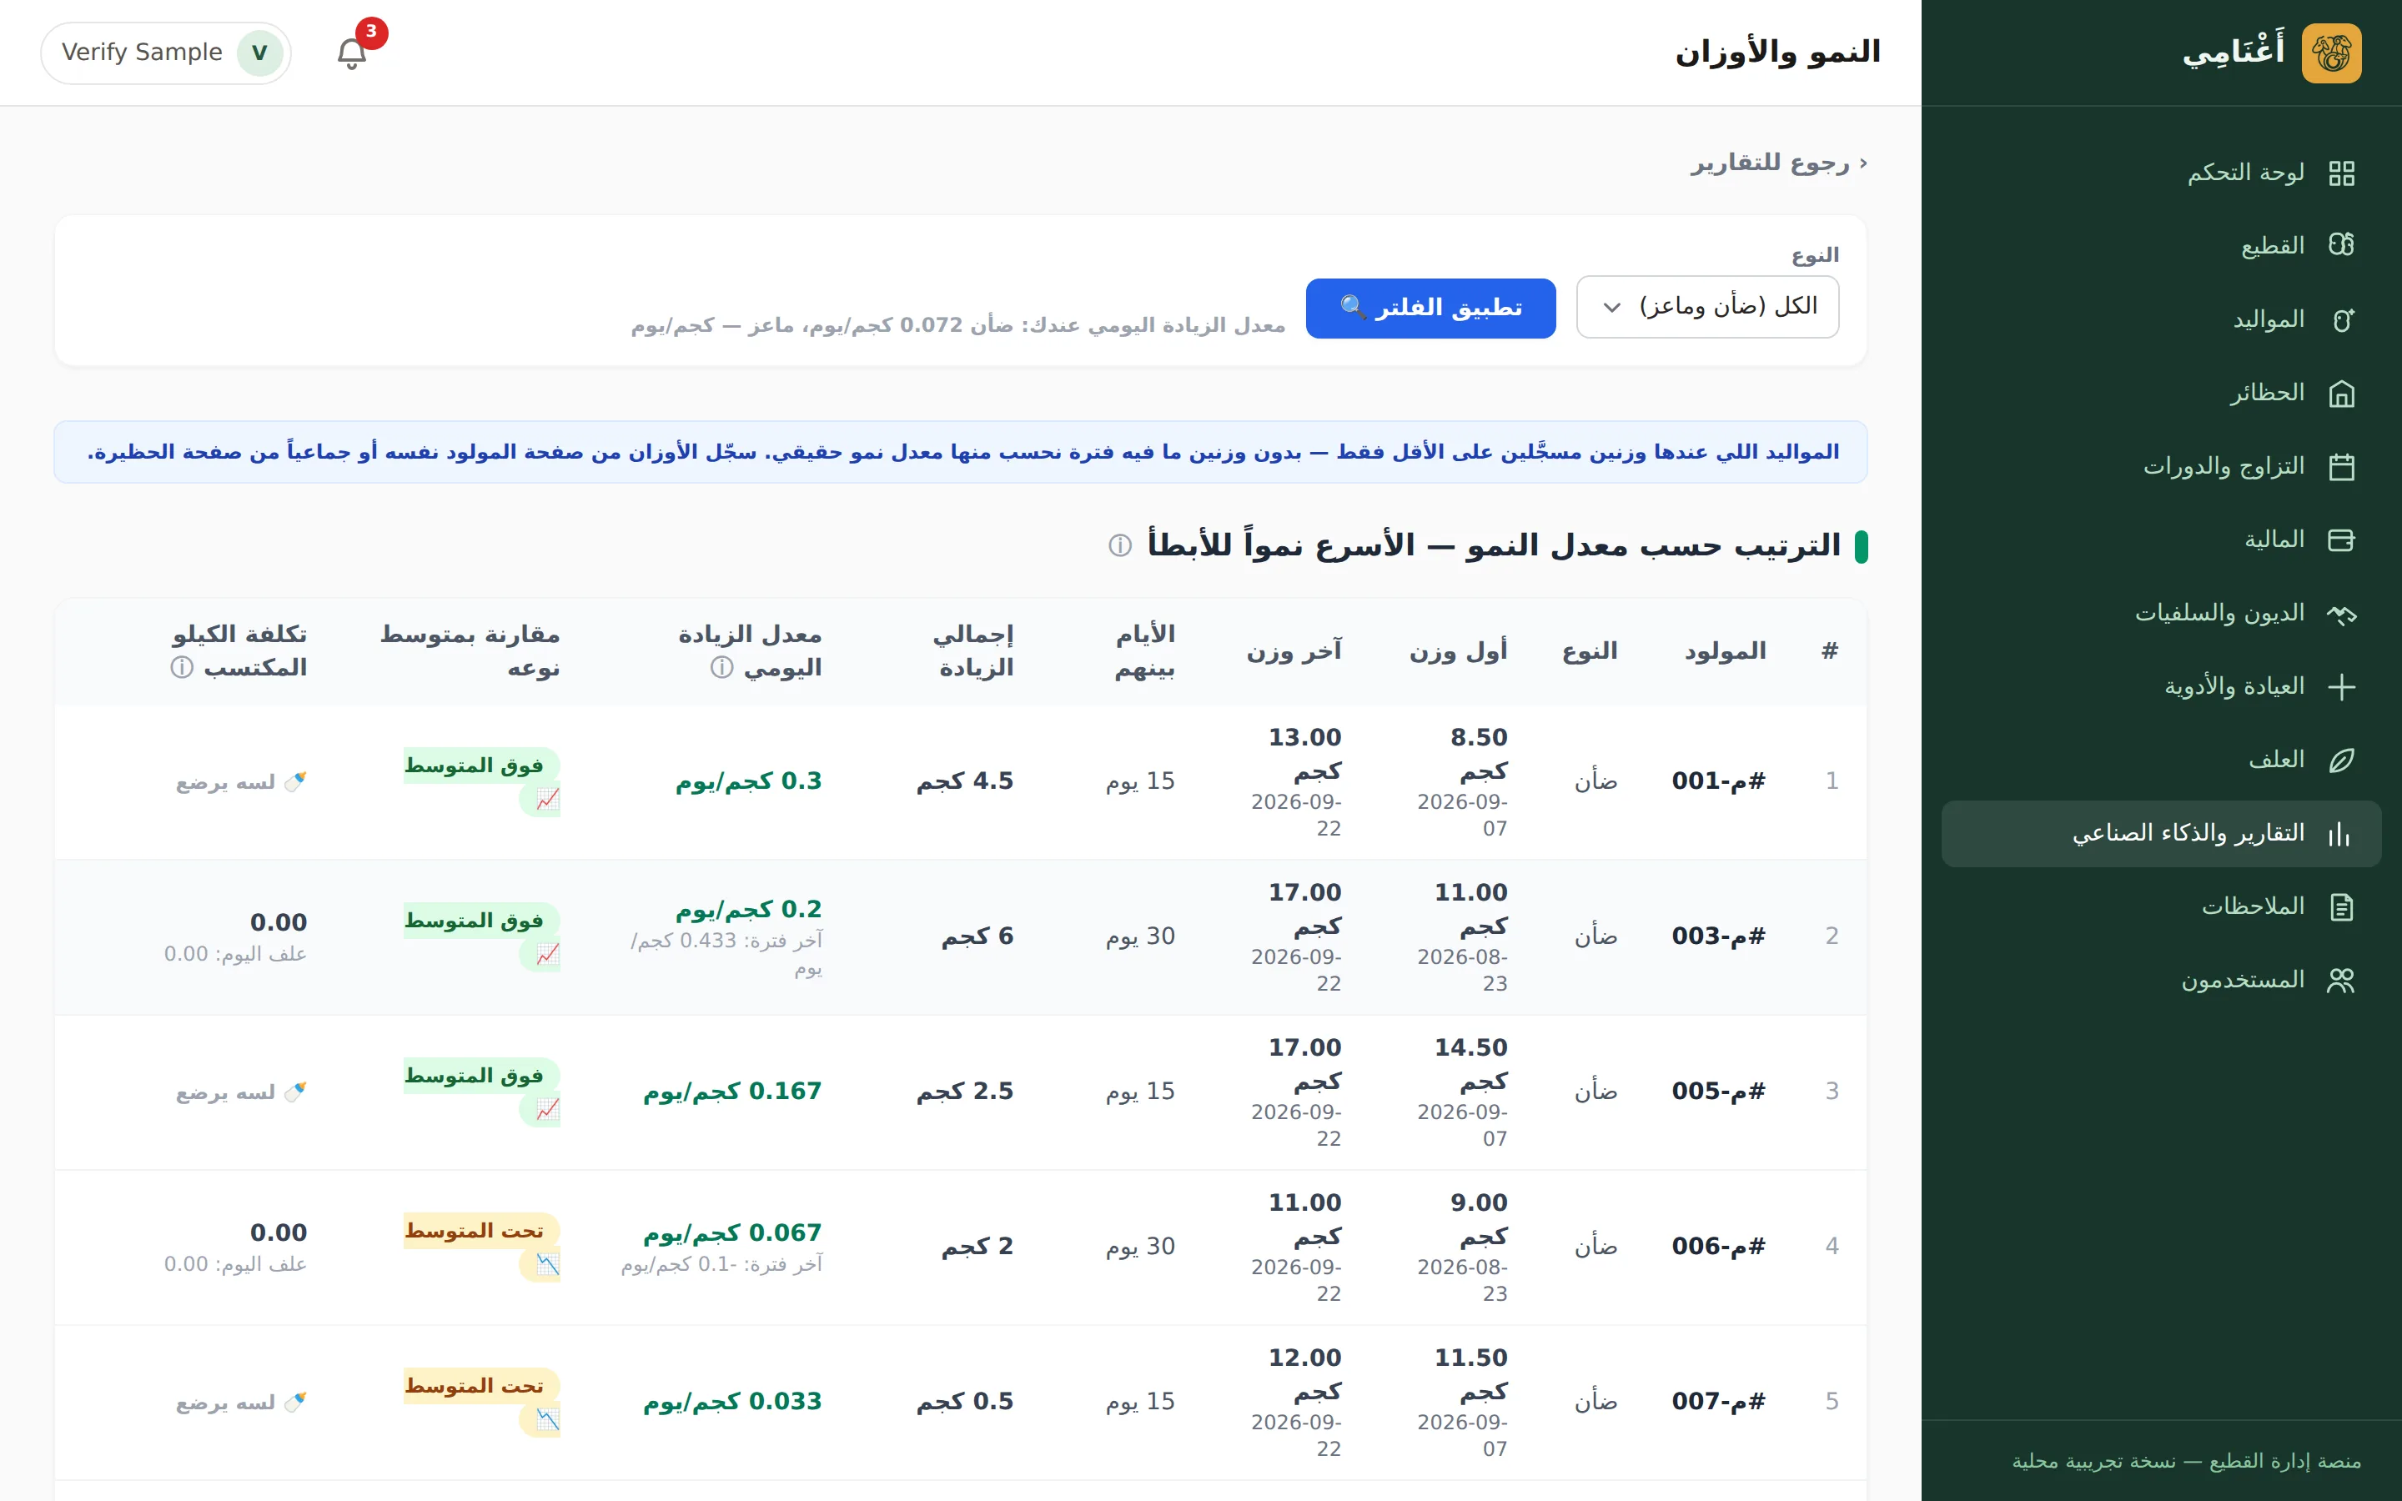Click لسه يرضع text in #م-001 row
This screenshot has height=1501, width=2402.
coord(241,782)
